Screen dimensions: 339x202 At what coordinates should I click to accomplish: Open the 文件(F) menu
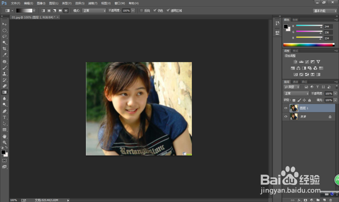[x=16, y=3]
